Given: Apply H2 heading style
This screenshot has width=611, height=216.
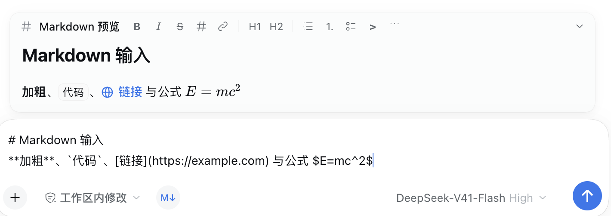Looking at the screenshot, I should coord(276,27).
